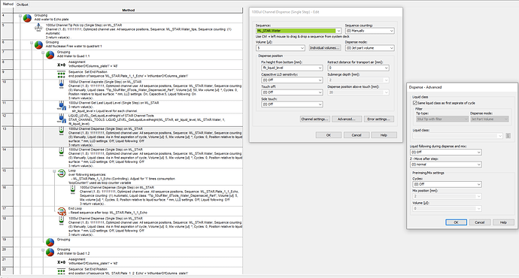Switch to the Method tab
519x278 pixels.
point(8,5)
